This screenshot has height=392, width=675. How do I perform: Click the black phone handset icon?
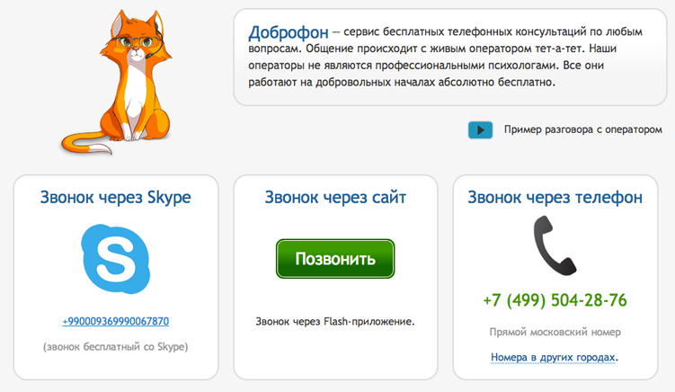point(554,245)
